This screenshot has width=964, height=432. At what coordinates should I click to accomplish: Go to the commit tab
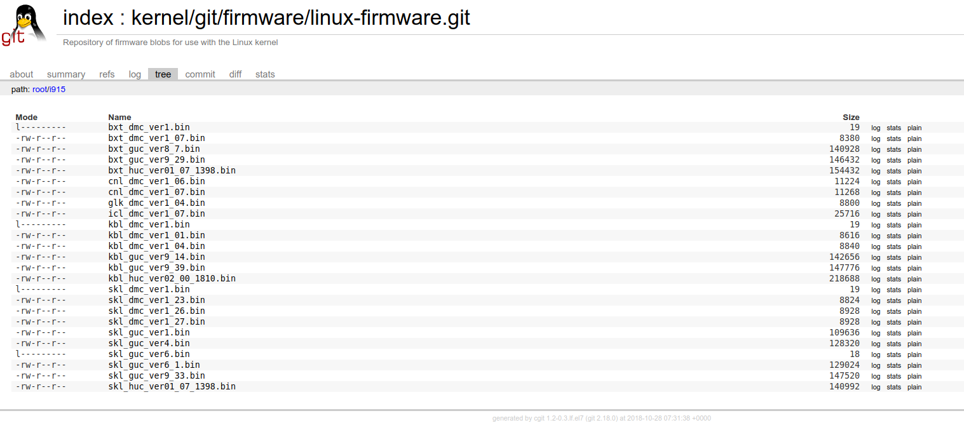point(200,74)
